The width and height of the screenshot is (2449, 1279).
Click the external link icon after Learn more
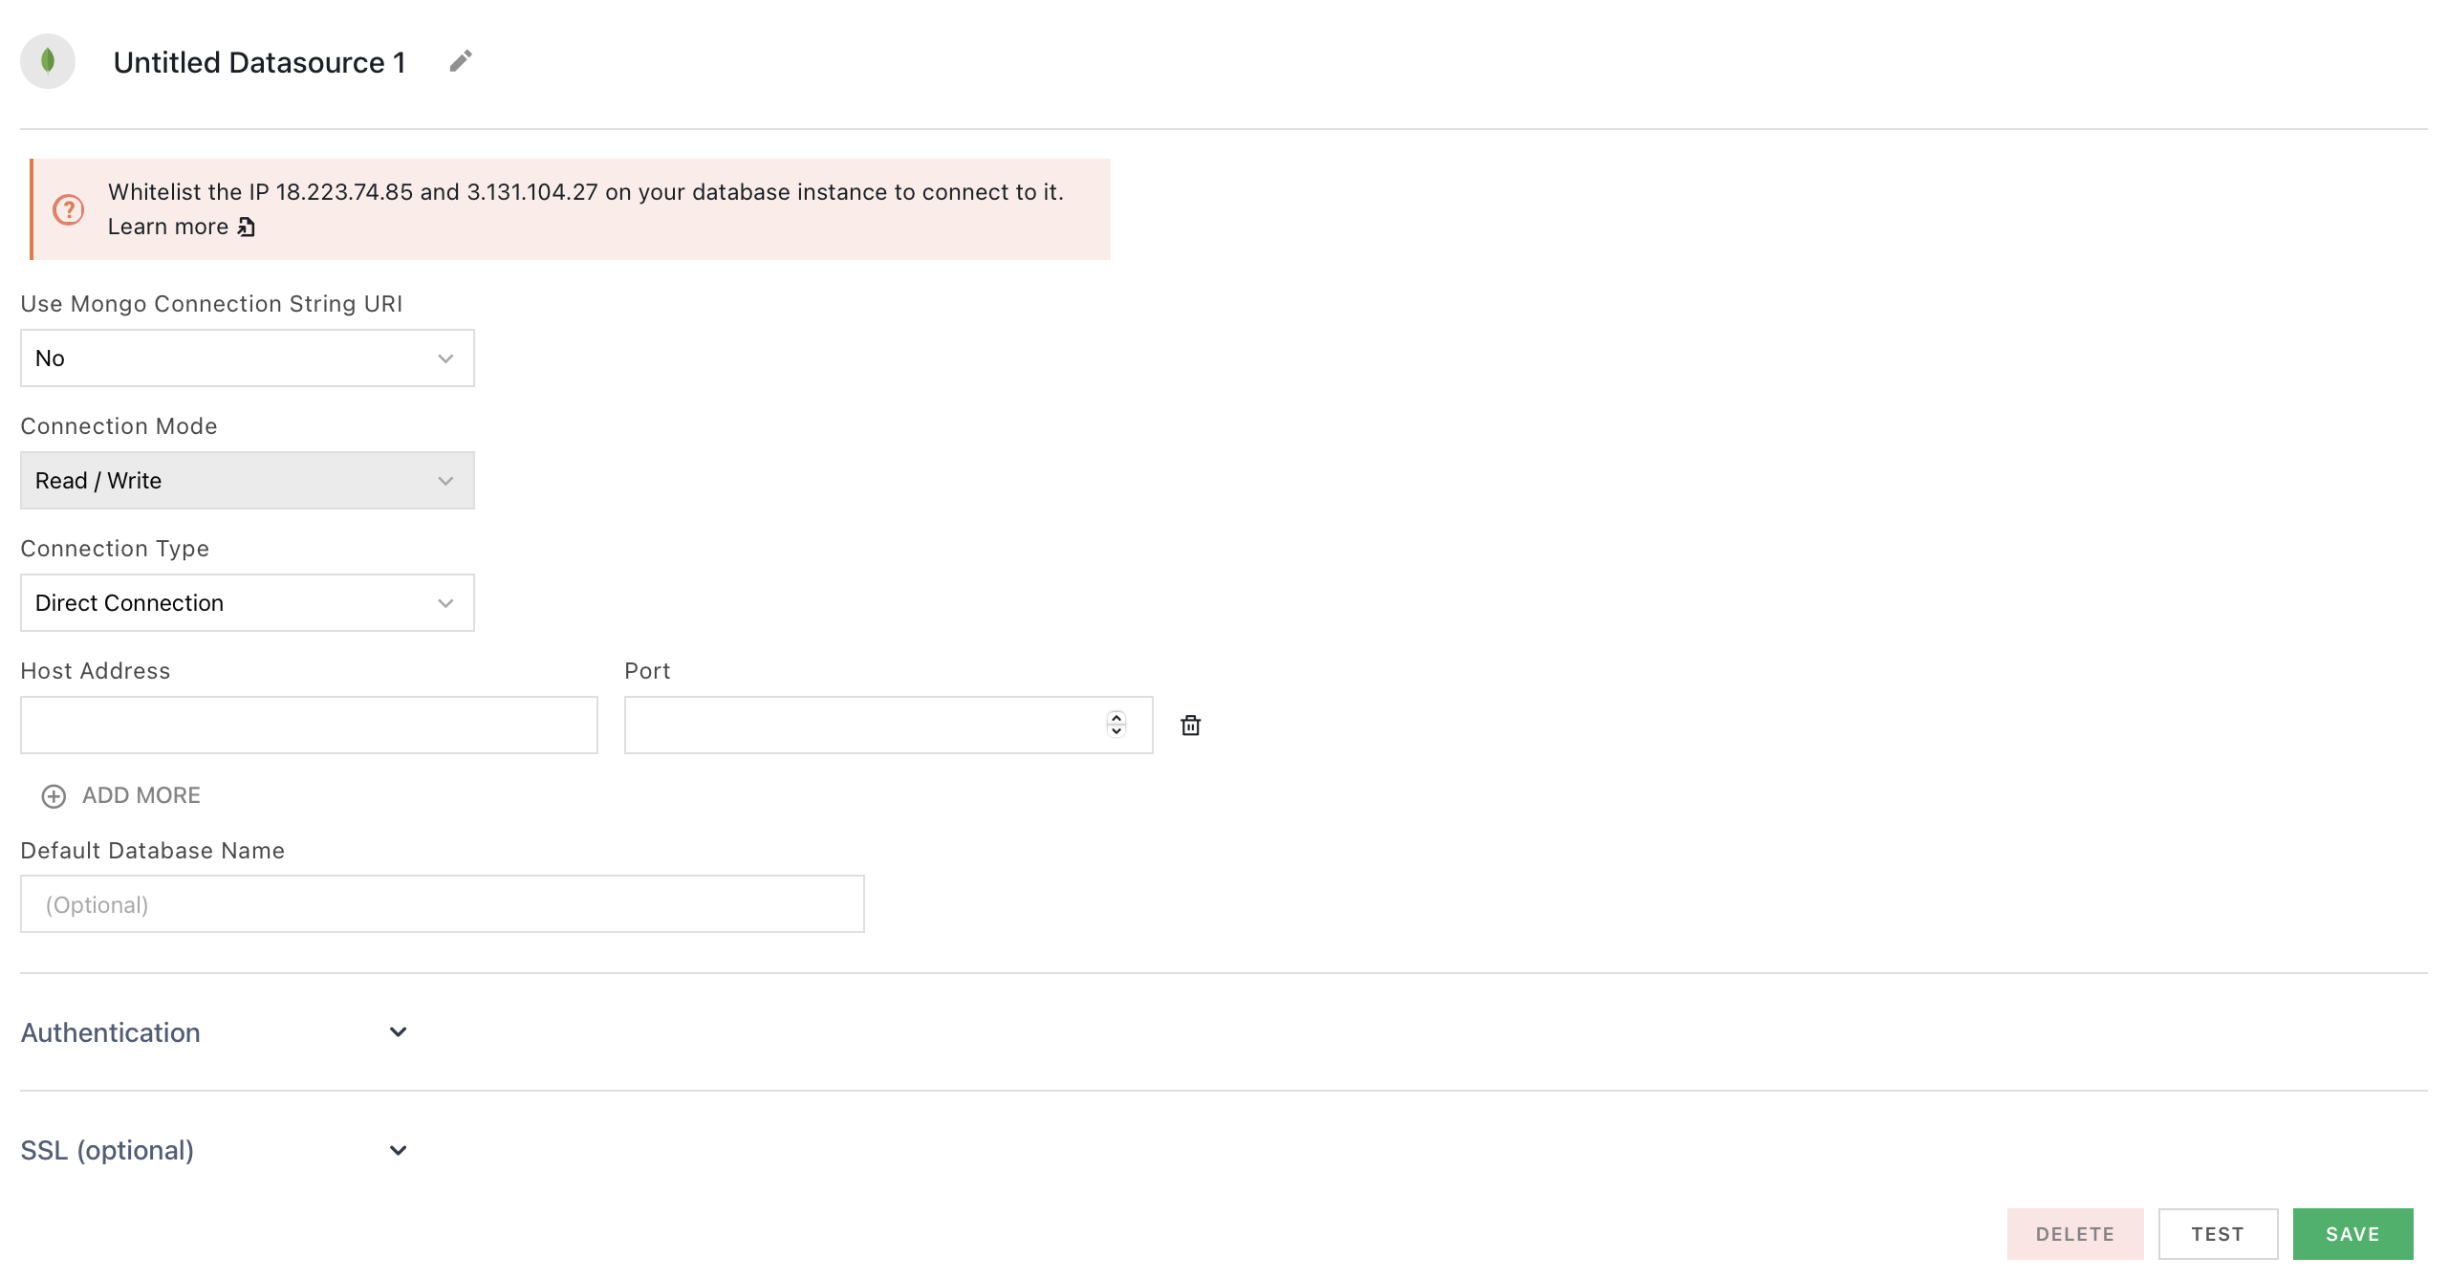click(247, 227)
